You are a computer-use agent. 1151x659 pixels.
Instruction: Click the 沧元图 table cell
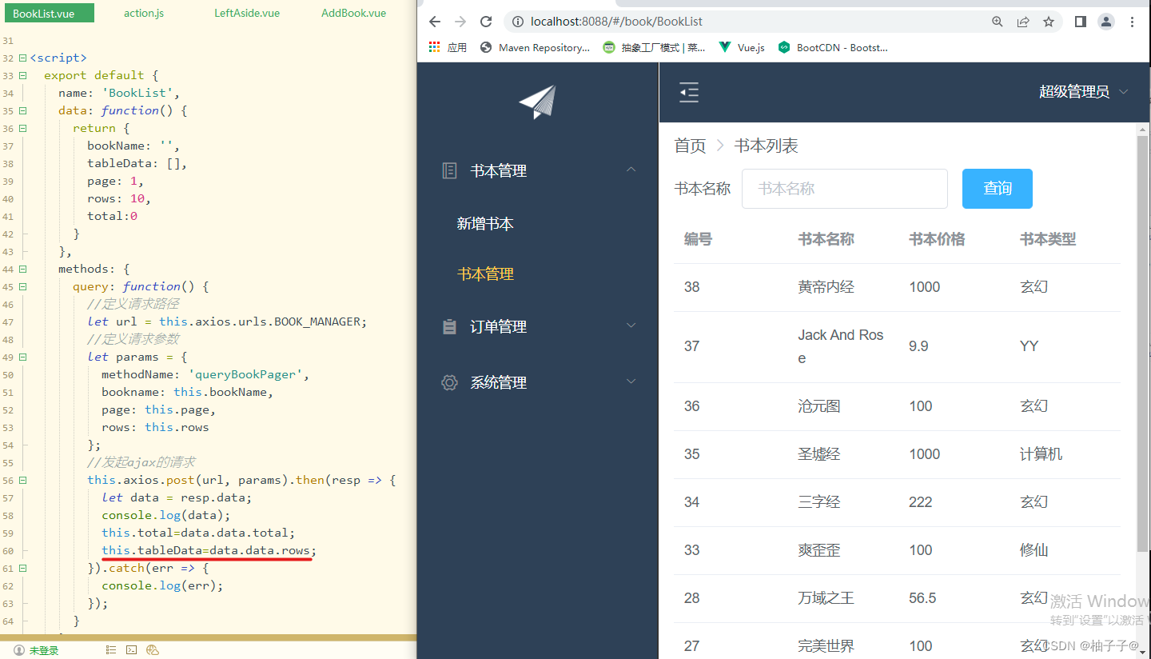[819, 406]
